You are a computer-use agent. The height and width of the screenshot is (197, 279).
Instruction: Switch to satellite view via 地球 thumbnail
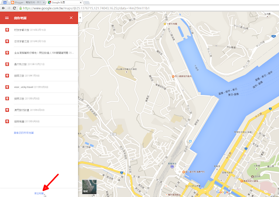coord(88,186)
